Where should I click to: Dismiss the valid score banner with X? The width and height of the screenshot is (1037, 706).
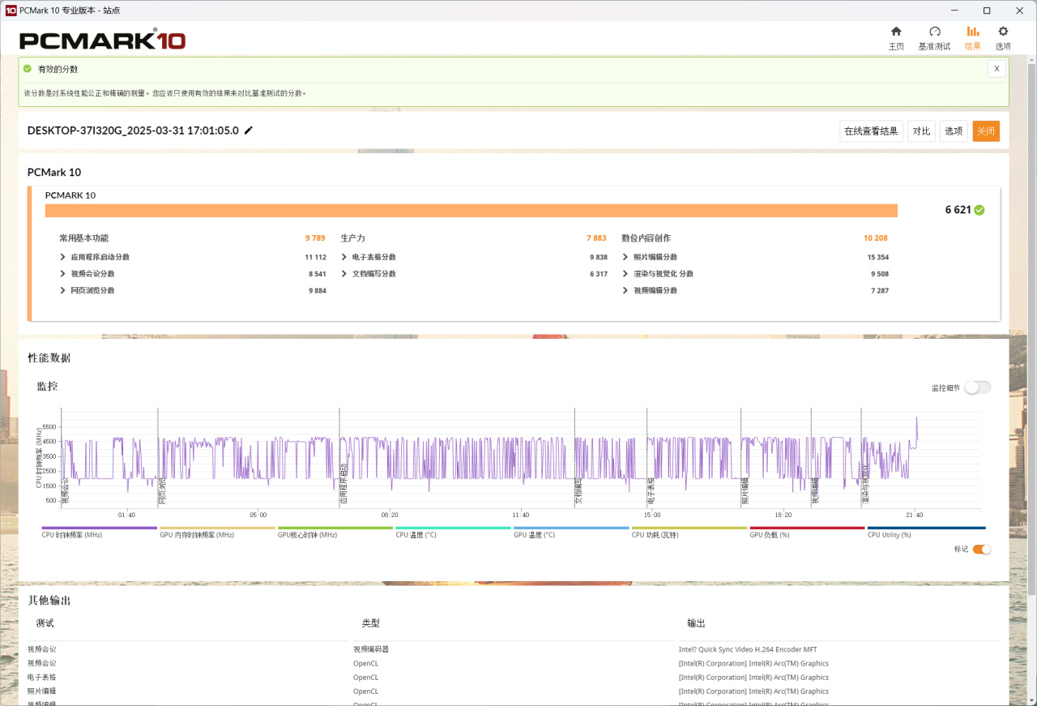pyautogui.click(x=996, y=69)
